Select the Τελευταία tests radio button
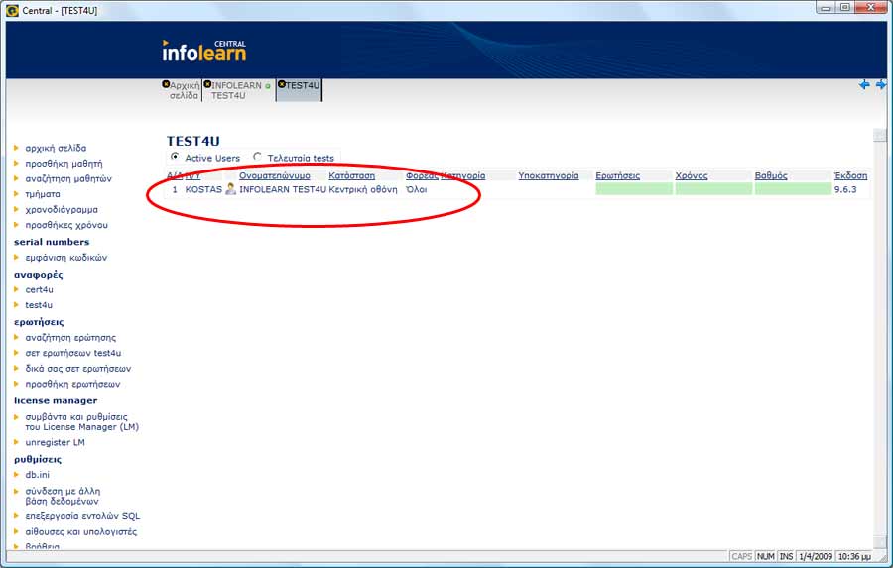This screenshot has width=893, height=568. pyautogui.click(x=257, y=157)
